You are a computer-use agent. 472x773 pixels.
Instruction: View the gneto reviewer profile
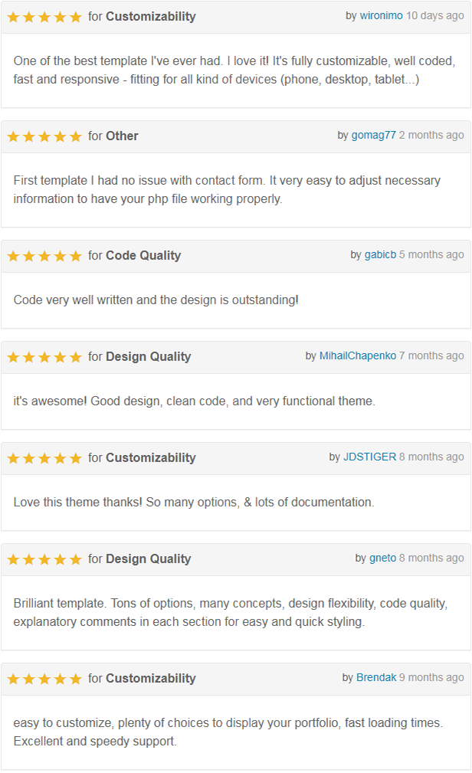pos(383,558)
